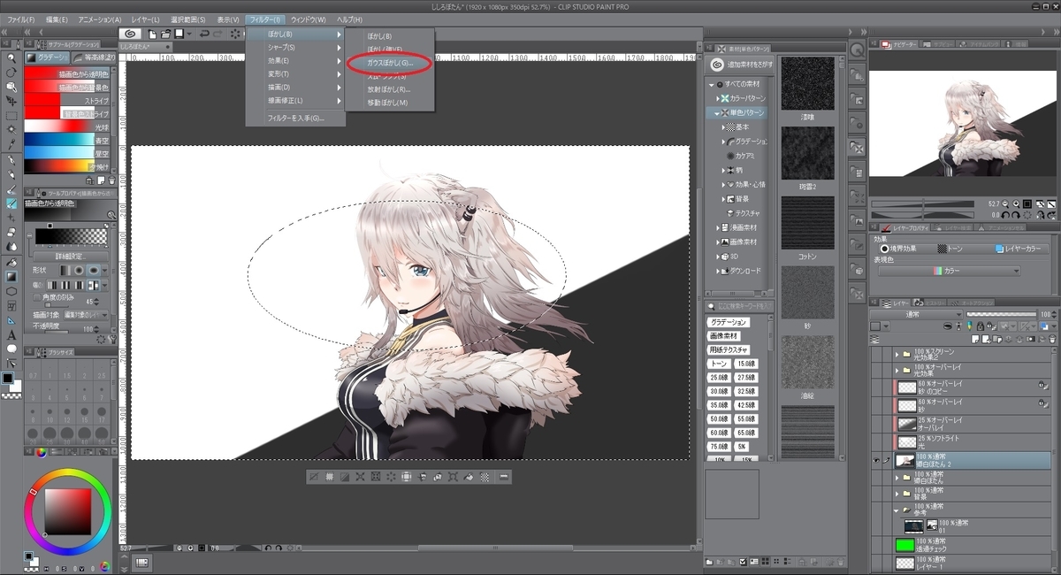Click the delete layer trash icon

click(x=1052, y=340)
